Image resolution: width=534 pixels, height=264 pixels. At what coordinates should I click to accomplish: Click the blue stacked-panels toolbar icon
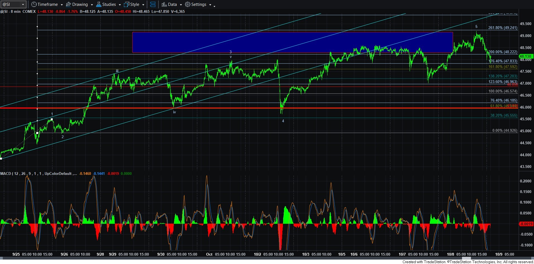pos(153,4)
